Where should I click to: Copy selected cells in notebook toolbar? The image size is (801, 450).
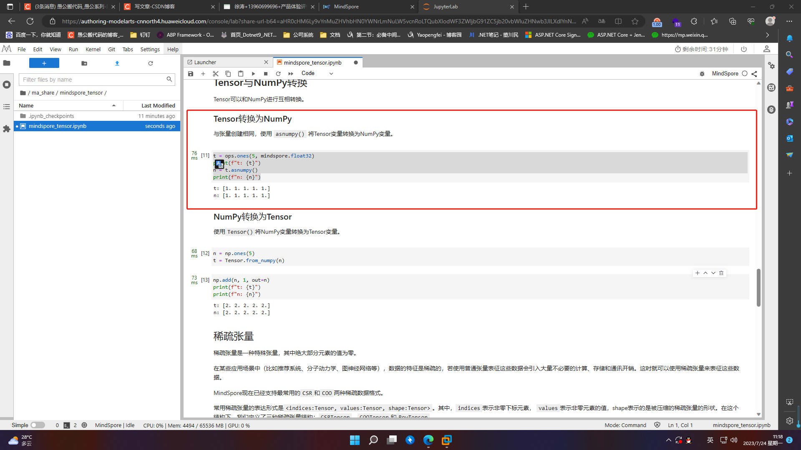(x=228, y=74)
